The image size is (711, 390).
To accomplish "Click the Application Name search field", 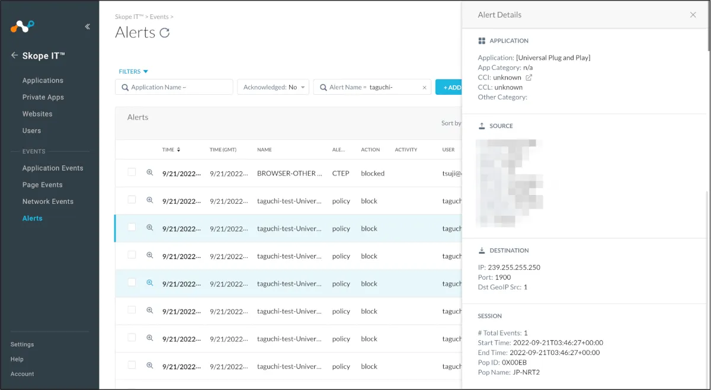I will point(174,87).
